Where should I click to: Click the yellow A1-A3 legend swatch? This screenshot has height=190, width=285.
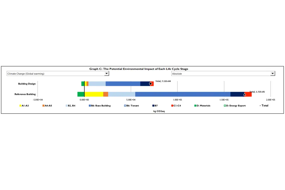point(20,106)
